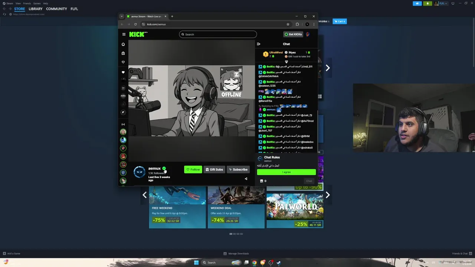The width and height of the screenshot is (475, 267).
Task: Open Friends menu in Steam window
Action: [27, 3]
